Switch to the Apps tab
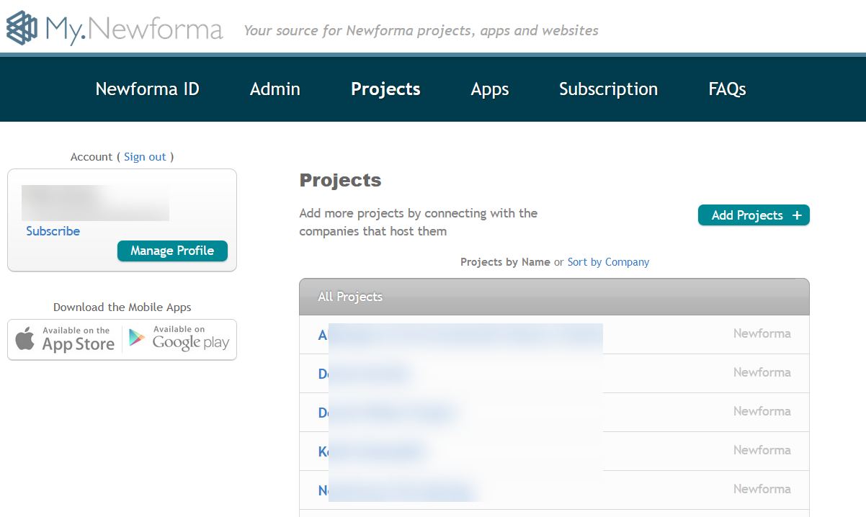Viewport: 866px width, 517px height. pos(489,89)
